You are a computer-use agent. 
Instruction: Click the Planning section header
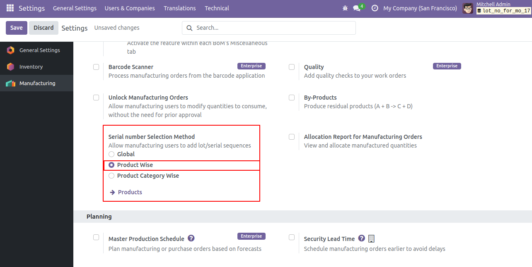click(99, 216)
